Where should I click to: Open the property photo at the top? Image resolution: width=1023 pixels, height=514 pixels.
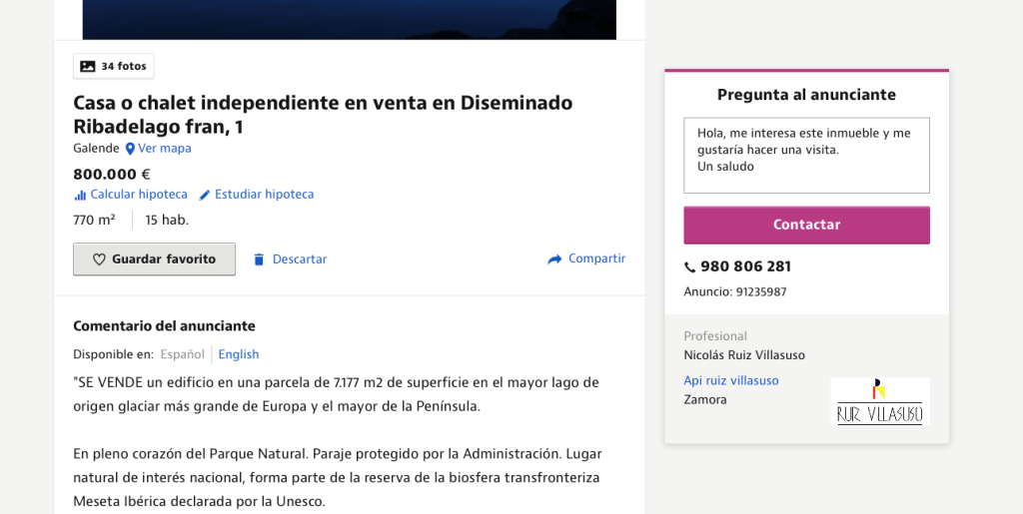349,19
